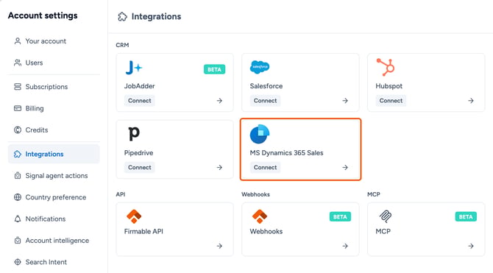This screenshot has height=273, width=493.
Task: Click the Integrations puzzle icon in header
Action: 123,16
